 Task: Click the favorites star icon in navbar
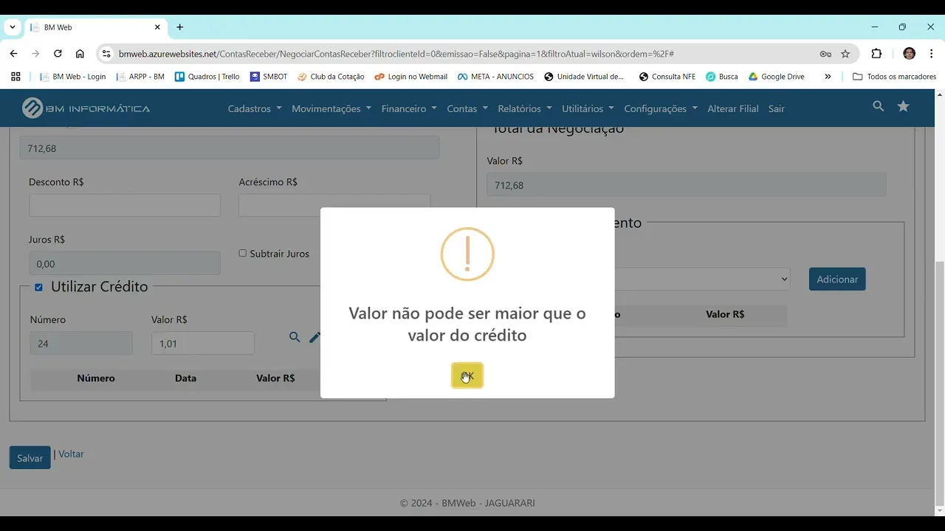point(903,106)
